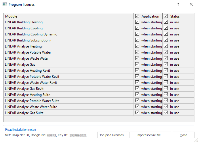Screen dimensions: 198x142
Task: Toggle Application checkbox for Analyse Potable Water Suite
Action: (x=137, y=101)
